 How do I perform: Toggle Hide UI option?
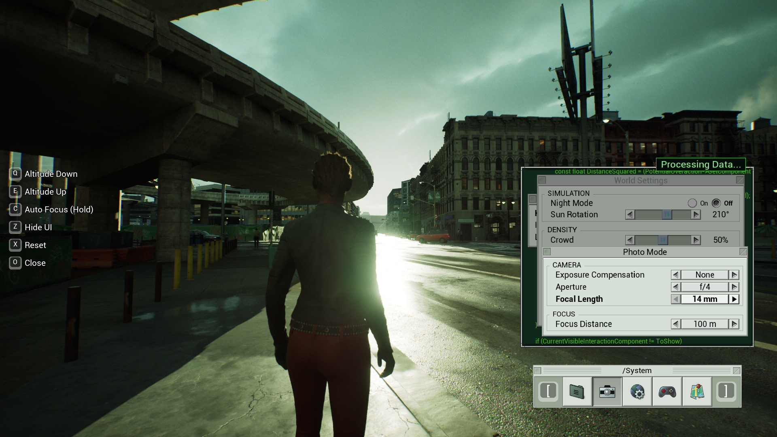pos(38,227)
